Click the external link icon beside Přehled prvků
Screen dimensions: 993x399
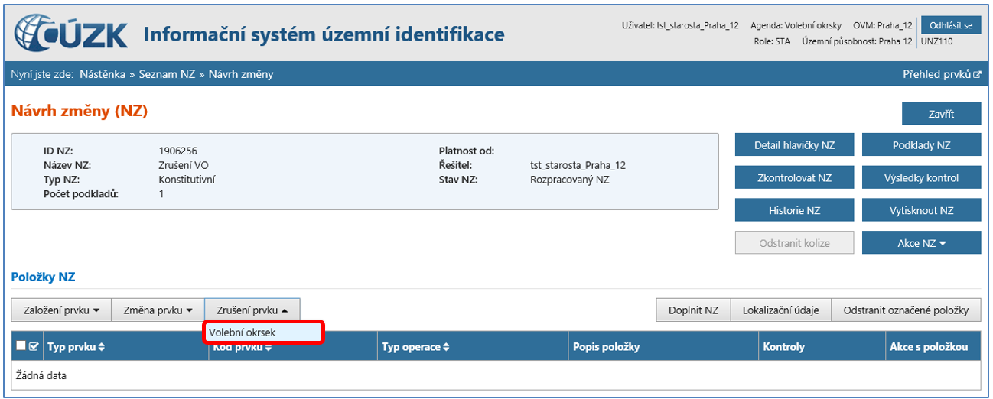point(977,75)
